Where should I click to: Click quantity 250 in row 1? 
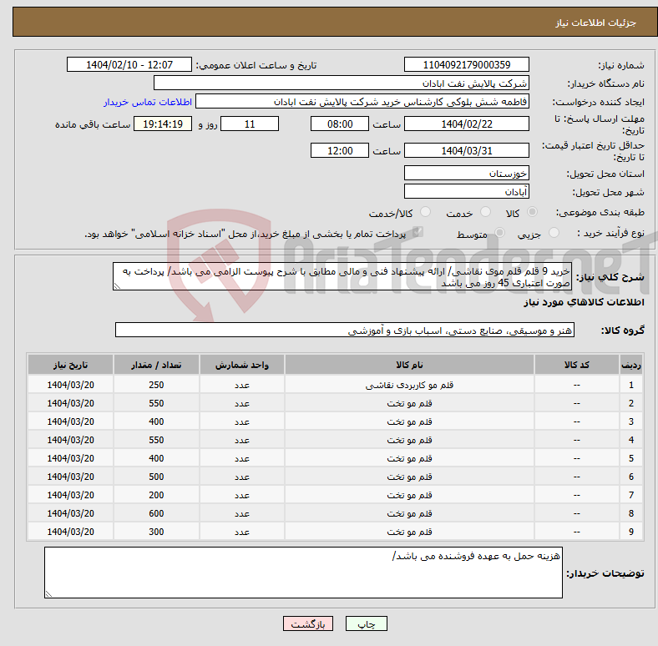(156, 385)
